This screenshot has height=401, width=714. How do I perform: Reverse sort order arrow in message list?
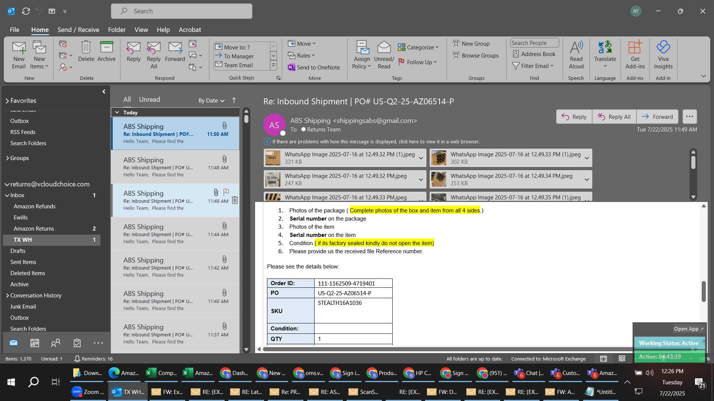[234, 100]
